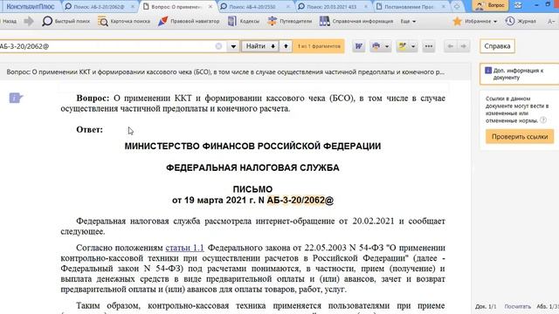Click the 1 из 1 фрагментов indicator

pos(319,46)
